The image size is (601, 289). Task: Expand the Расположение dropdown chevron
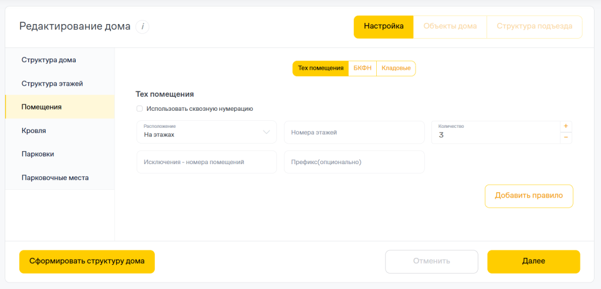[x=266, y=132]
